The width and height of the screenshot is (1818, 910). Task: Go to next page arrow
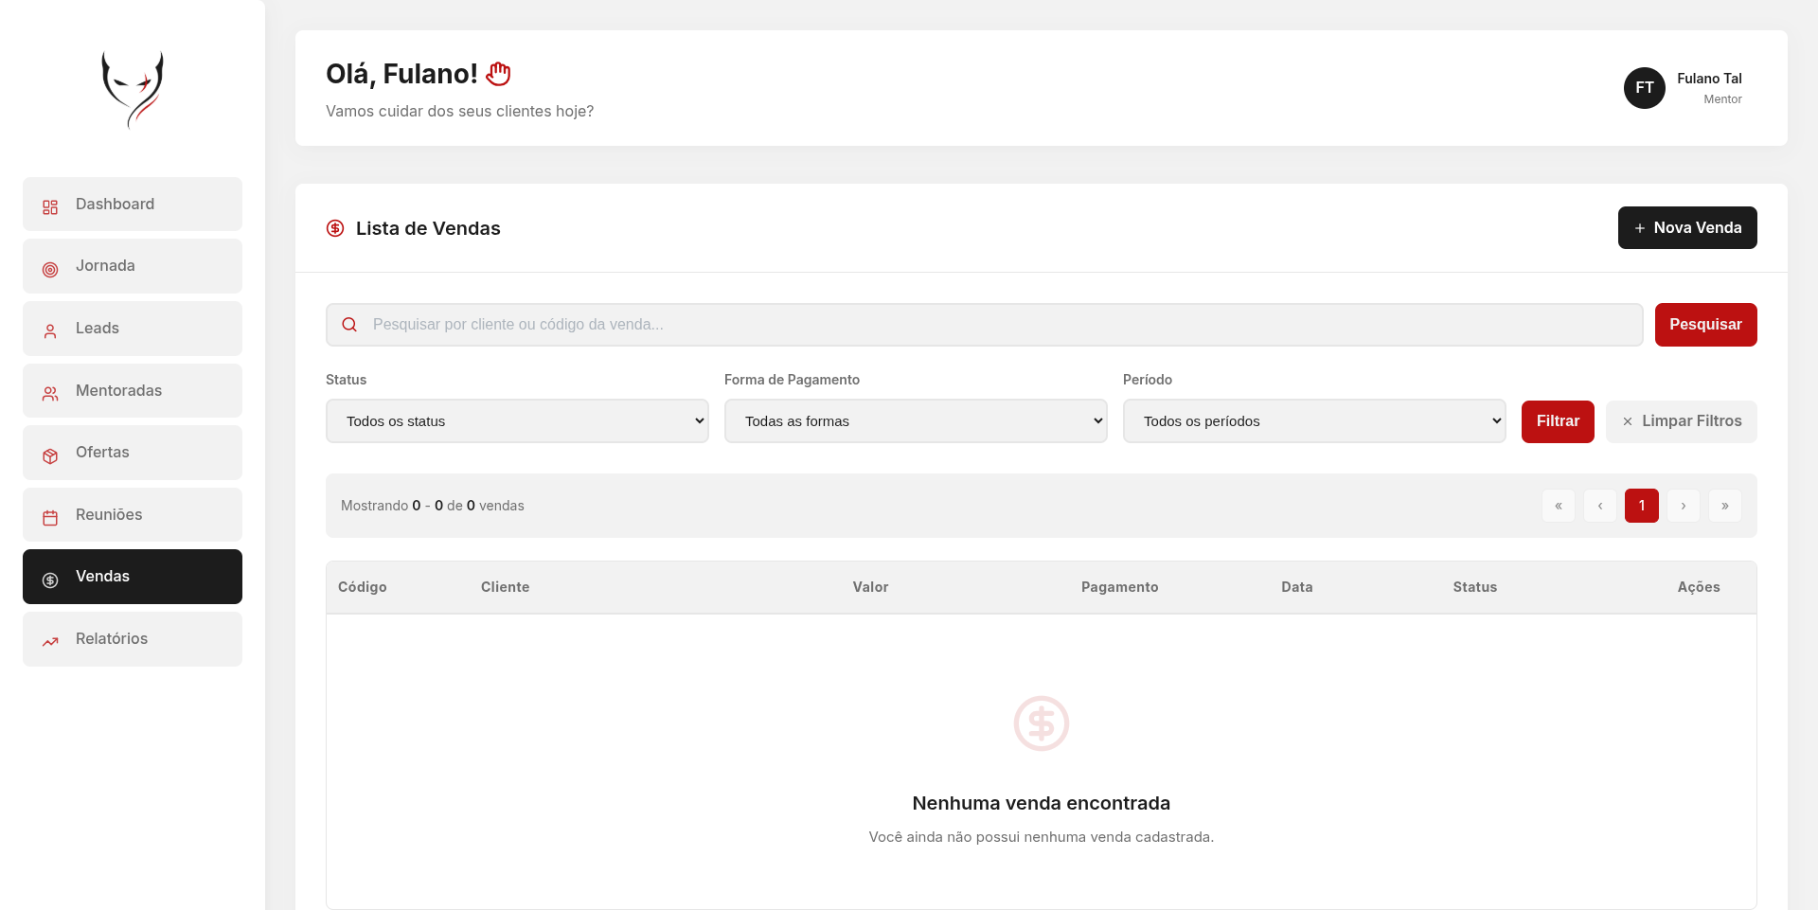pos(1684,506)
